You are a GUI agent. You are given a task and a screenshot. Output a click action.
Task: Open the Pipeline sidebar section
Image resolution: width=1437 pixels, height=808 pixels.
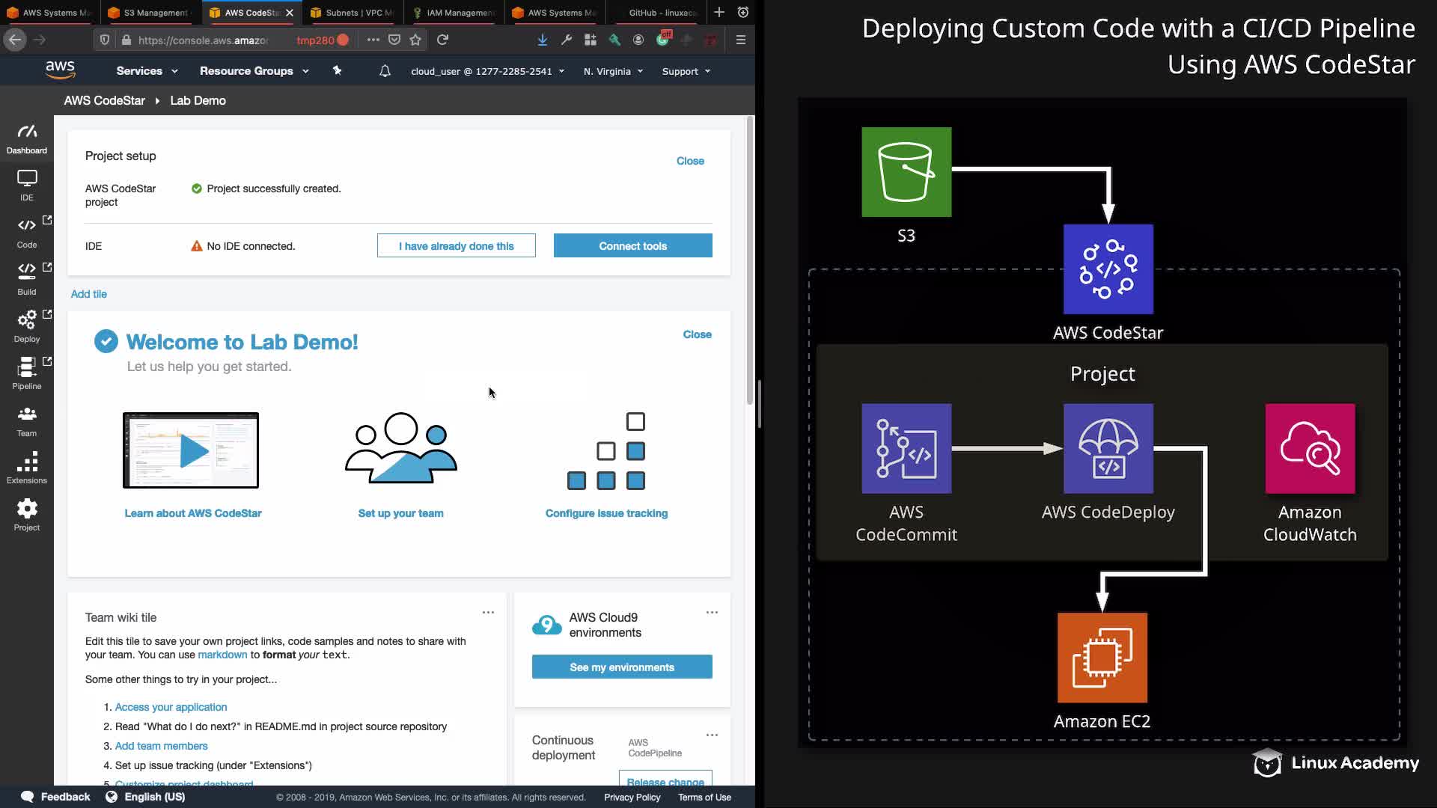click(27, 373)
